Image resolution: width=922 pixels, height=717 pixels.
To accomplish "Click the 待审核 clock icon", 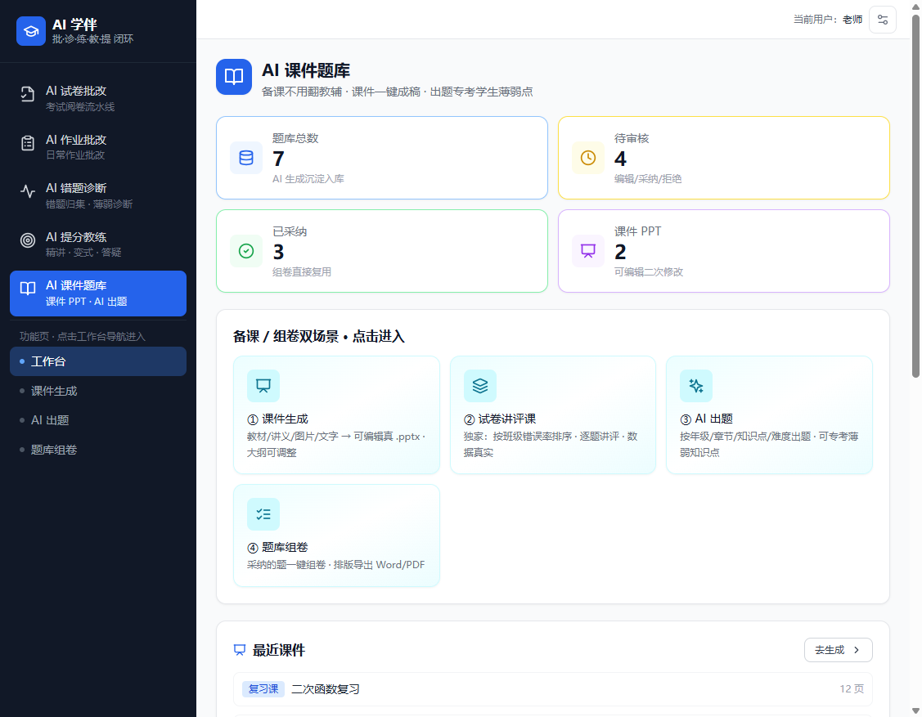I will tap(588, 158).
